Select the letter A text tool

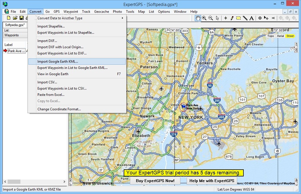pyautogui.click(x=251, y=18)
